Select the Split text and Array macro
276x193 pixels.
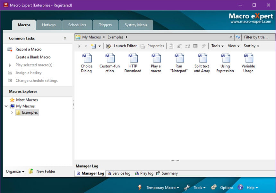coord(202,63)
